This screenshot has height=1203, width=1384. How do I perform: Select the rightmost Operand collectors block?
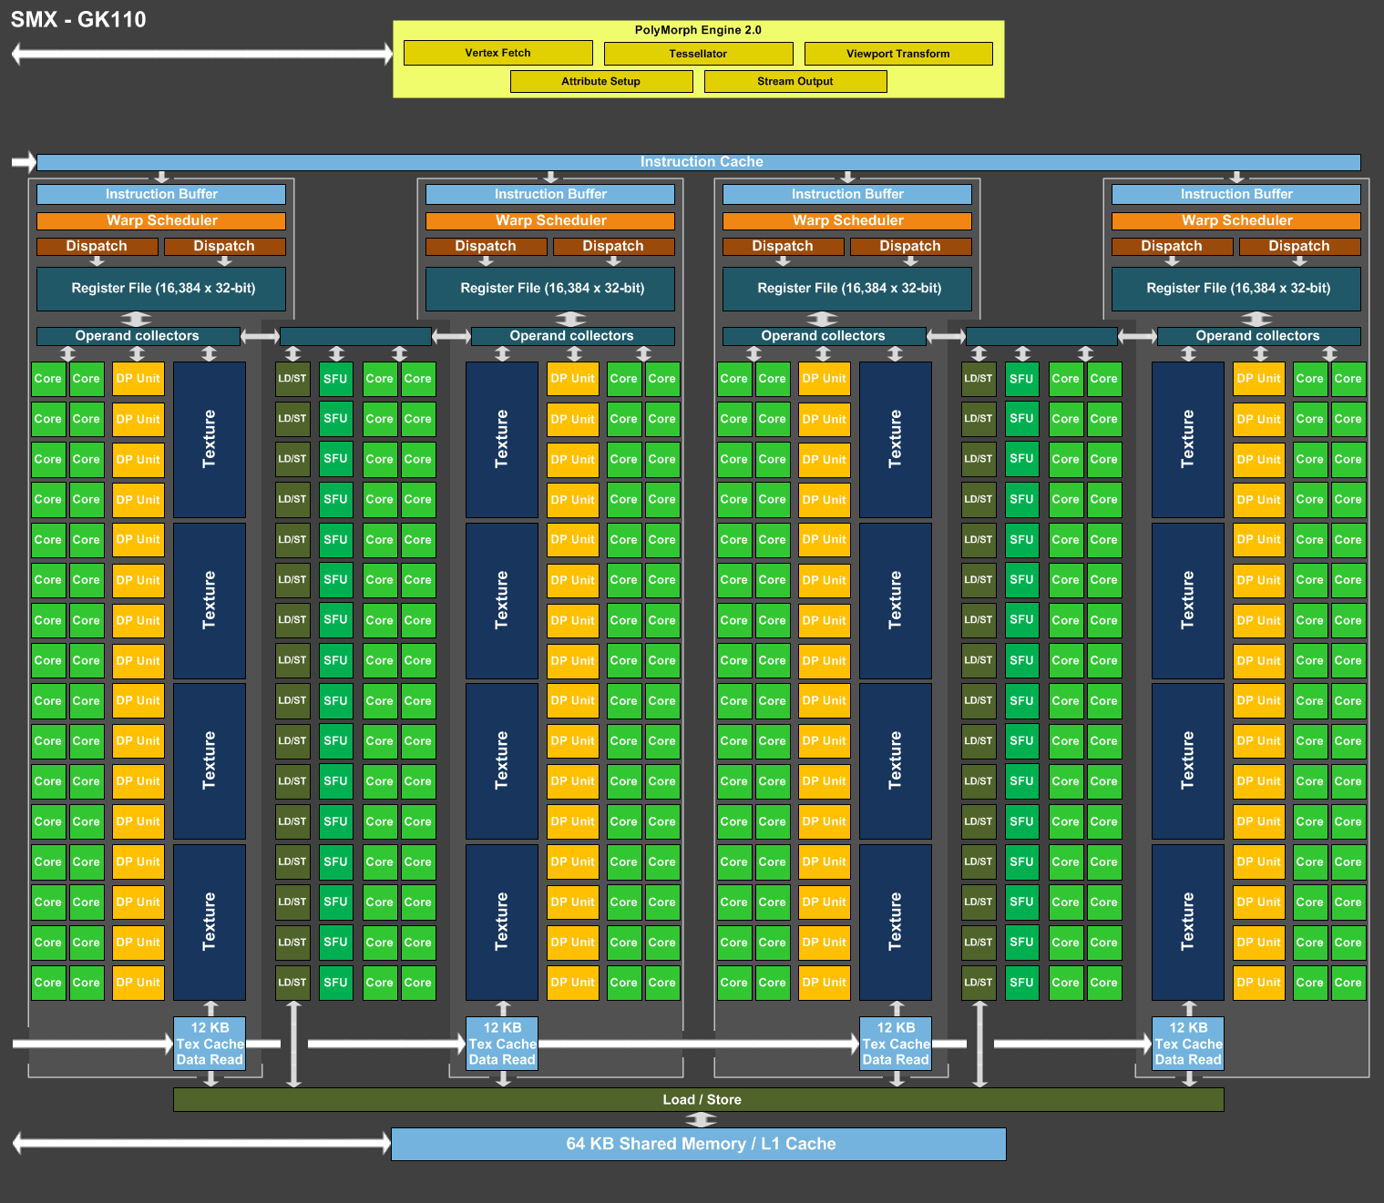[1258, 336]
